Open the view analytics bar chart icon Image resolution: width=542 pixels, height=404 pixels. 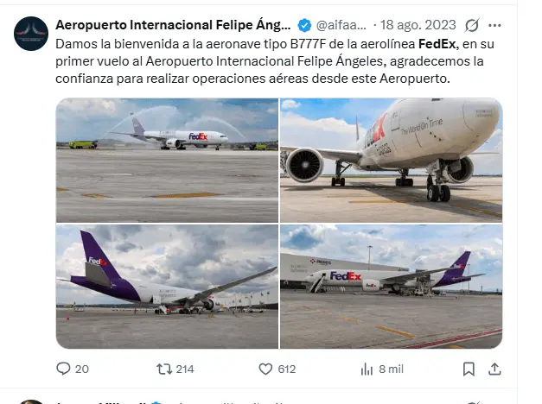click(x=367, y=369)
